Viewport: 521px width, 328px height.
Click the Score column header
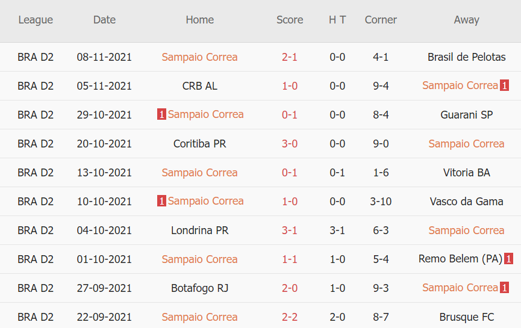(x=290, y=20)
